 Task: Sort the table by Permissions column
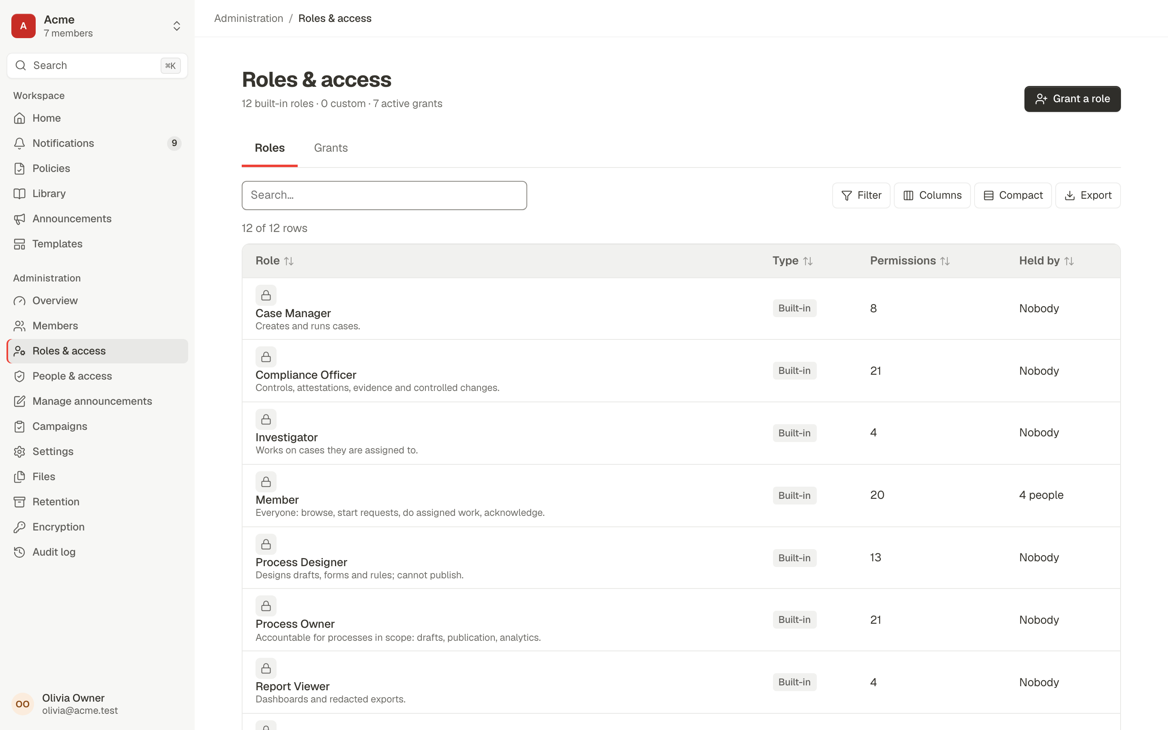click(x=910, y=261)
